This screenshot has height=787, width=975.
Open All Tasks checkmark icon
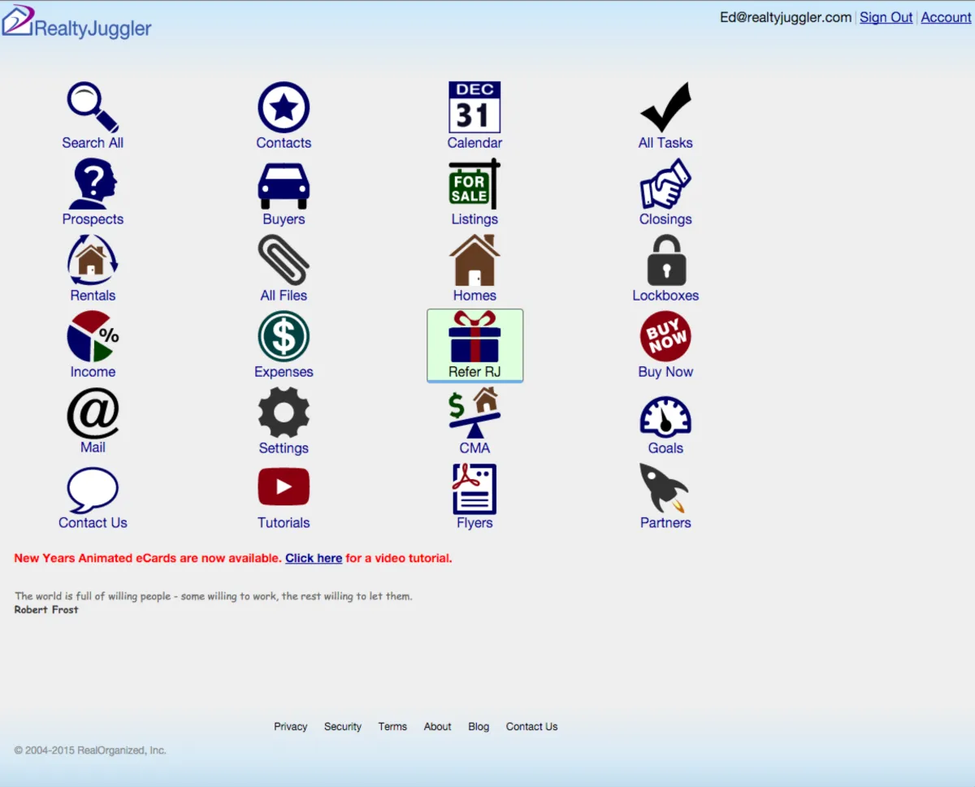(x=665, y=107)
